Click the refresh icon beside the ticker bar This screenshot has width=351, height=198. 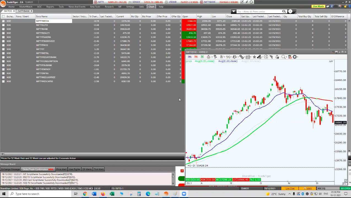tap(251, 2)
